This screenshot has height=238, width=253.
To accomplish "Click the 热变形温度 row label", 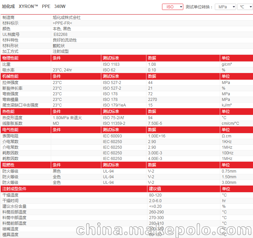I will [x=12, y=118].
